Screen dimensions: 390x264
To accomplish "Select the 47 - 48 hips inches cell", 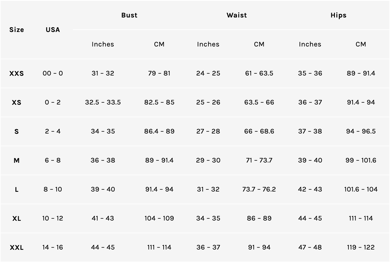I will tap(310, 247).
